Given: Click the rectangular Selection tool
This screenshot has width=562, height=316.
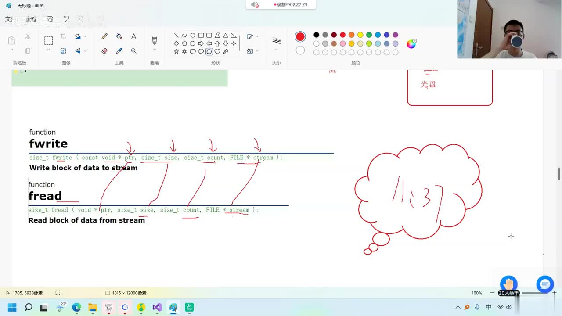Looking at the screenshot, I should pyautogui.click(x=48, y=41).
